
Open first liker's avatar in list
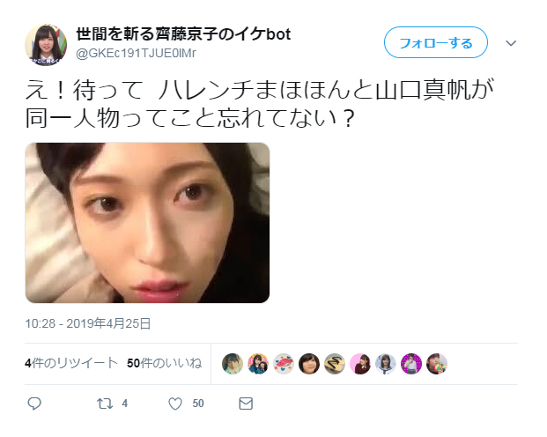(x=233, y=364)
